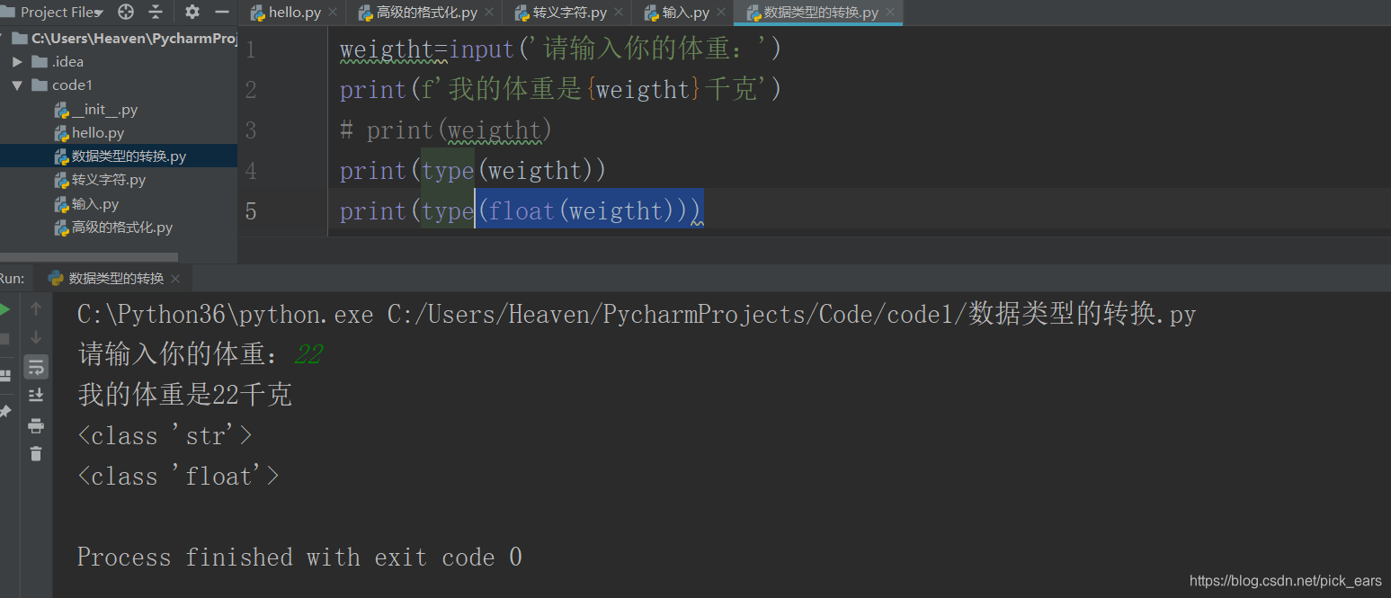
Task: Rerun the script with green play button
Action: pos(4,309)
